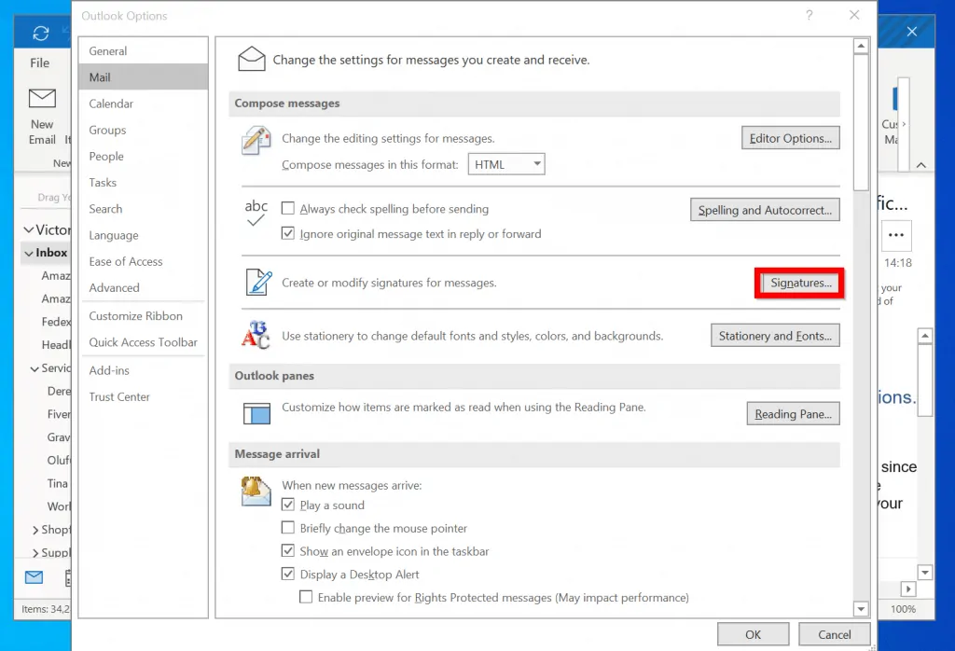Image resolution: width=955 pixels, height=651 pixels.
Task: Click the Reading Pane button
Action: [793, 413]
